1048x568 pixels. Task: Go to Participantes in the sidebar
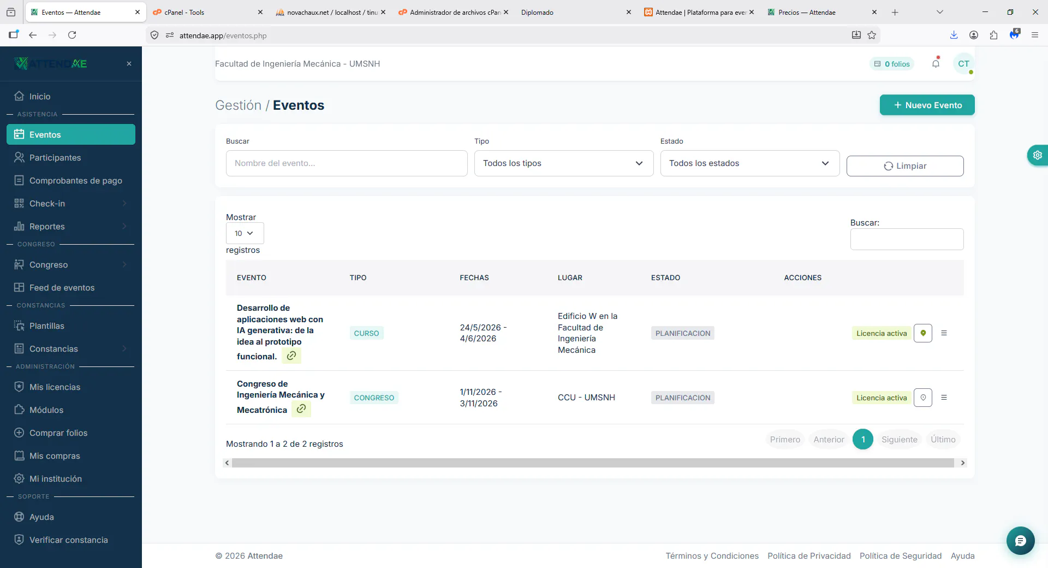coord(71,158)
